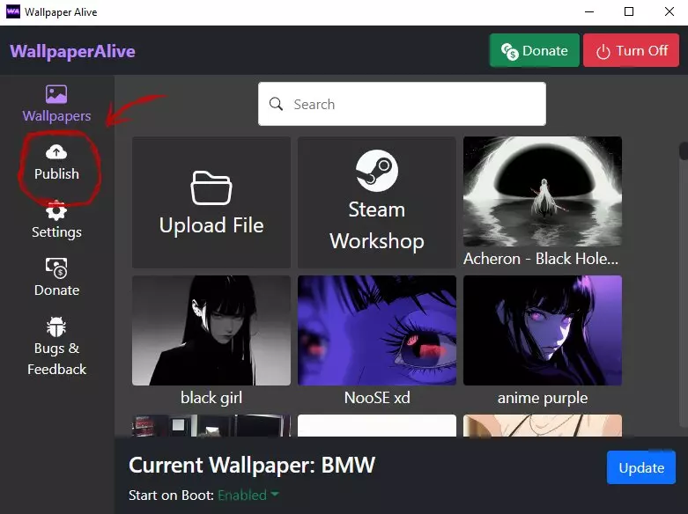
Task: Click the 'anime purple' caption text
Action: click(x=543, y=398)
